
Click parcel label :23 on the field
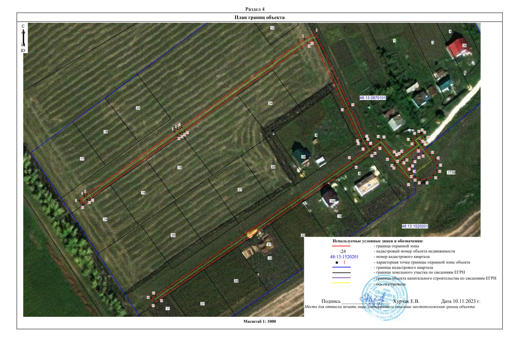[x=138, y=108]
